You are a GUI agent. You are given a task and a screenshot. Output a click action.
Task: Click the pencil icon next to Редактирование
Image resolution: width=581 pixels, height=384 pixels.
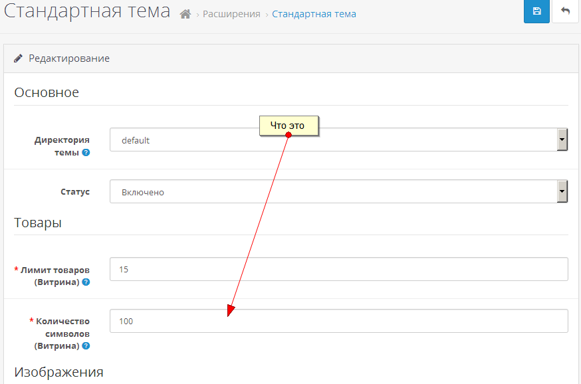18,58
